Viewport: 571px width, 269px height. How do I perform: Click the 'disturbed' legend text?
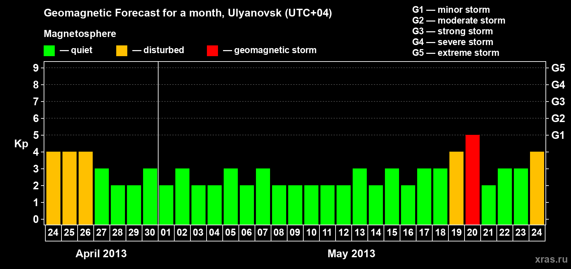[x=164, y=50]
